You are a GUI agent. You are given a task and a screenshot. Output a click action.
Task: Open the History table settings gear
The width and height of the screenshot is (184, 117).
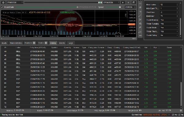(181, 111)
